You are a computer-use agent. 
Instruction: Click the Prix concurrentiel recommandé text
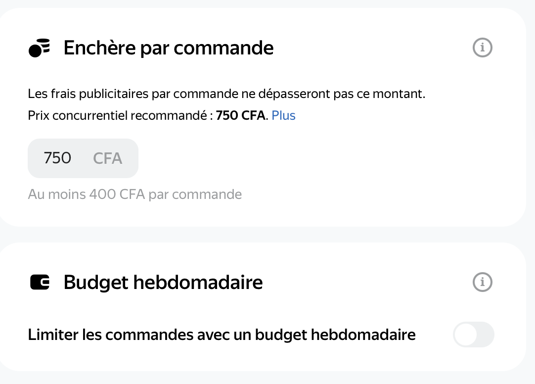tap(121, 115)
